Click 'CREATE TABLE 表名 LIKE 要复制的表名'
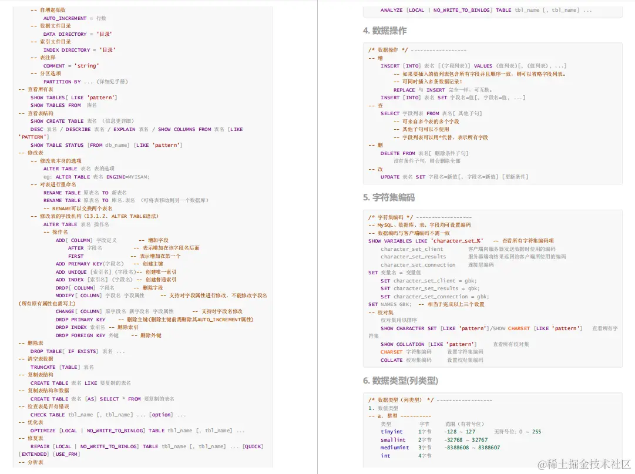 (80, 383)
